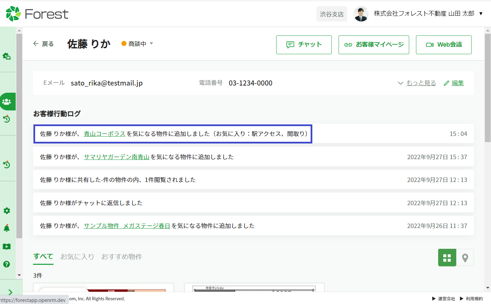Image resolution: width=491 pixels, height=304 pixels.
Task: Click the Forest logo
Action: [x=37, y=14]
